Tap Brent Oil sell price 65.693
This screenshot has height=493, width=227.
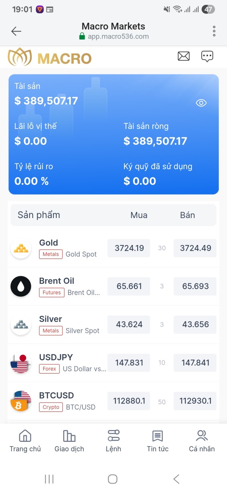coord(195,286)
